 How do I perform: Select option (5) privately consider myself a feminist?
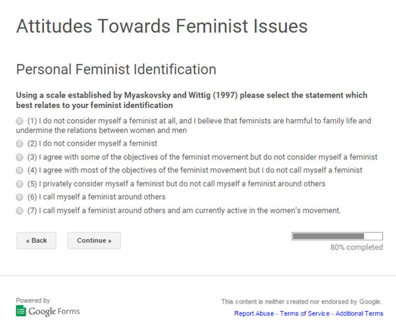pos(20,184)
